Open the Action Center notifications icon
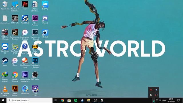The image size is (183, 103). point(178,100)
